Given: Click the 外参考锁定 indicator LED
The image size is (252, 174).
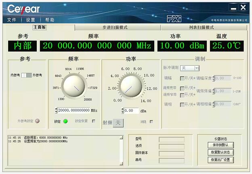Looking at the screenshot, I should tap(38, 121).
